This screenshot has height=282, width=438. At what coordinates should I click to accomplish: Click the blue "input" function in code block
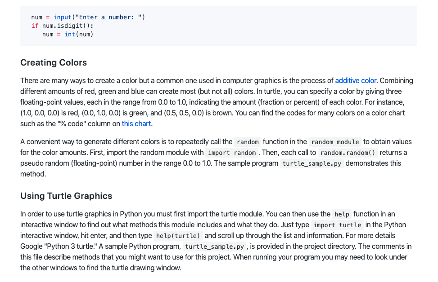pos(62,17)
